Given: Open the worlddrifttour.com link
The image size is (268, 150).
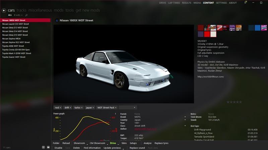Looking at the screenshot, I should click(x=211, y=77).
